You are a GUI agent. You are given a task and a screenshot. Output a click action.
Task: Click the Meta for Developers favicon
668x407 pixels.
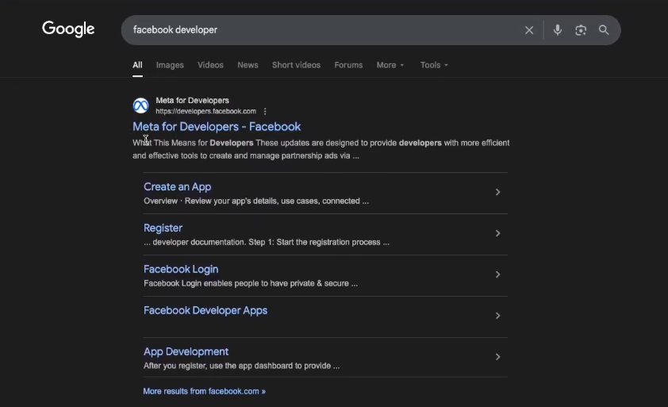pos(140,106)
